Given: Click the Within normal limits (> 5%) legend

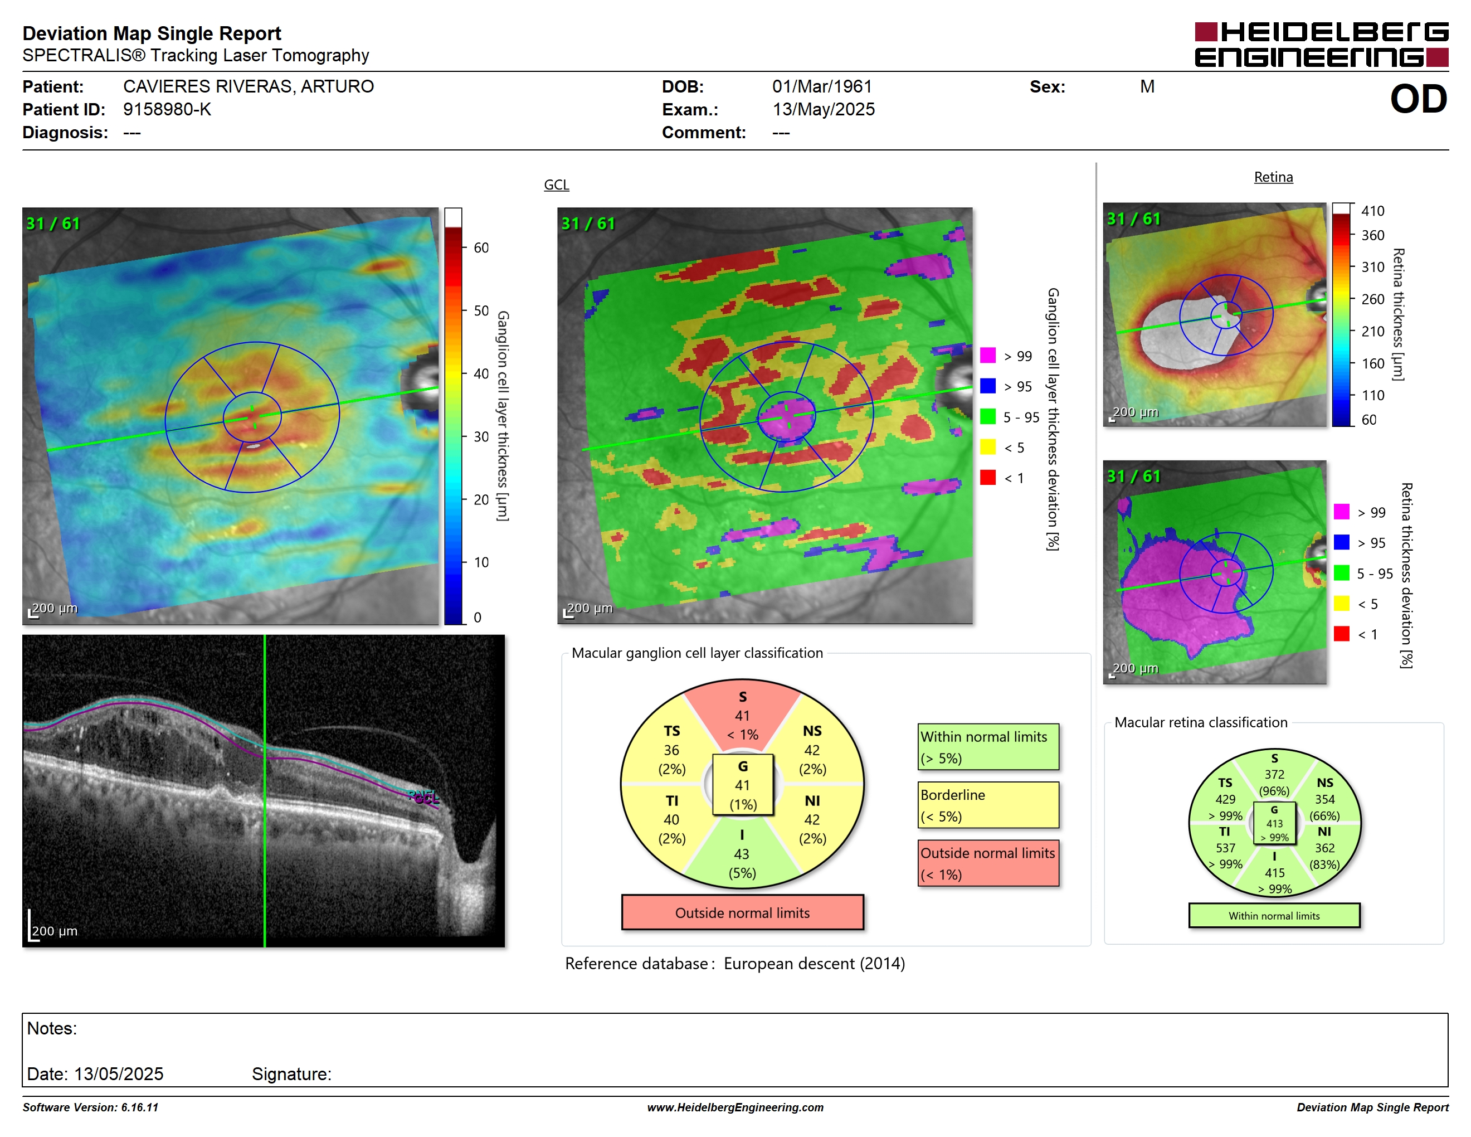Looking at the screenshot, I should click(988, 746).
